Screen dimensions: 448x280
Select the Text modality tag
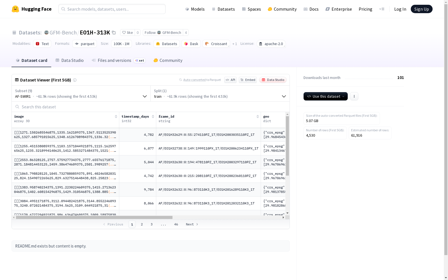pos(42,44)
